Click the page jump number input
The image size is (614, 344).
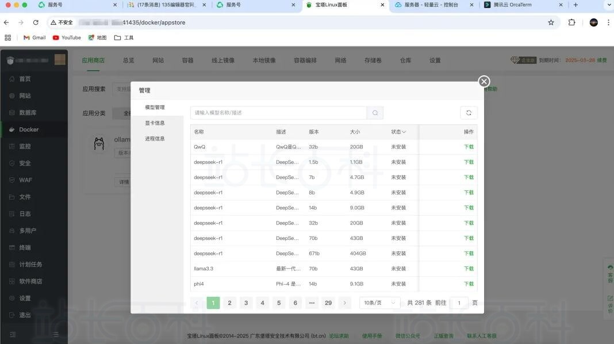[459, 303]
